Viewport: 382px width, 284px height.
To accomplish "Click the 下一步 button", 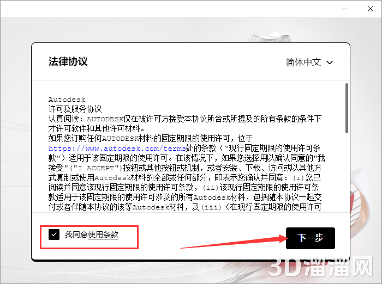I will [x=311, y=238].
